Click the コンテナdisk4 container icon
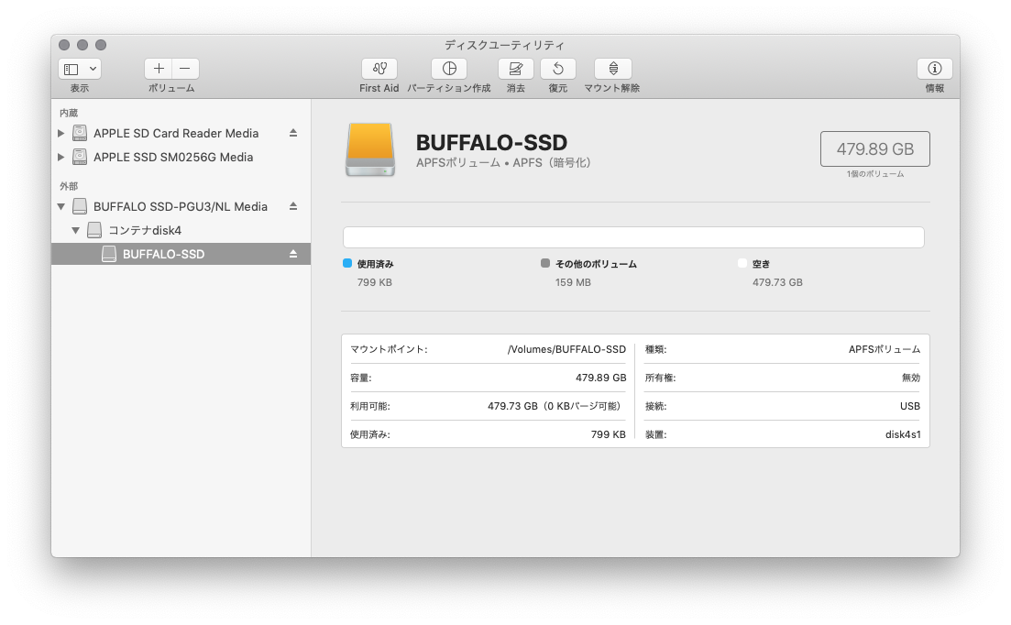1011x625 pixels. tap(94, 230)
